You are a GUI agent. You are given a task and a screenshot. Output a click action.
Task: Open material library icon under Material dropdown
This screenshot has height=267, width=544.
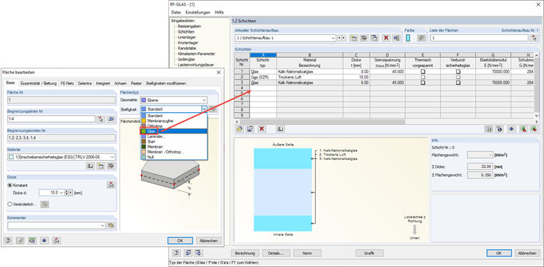pyautogui.click(x=90, y=166)
